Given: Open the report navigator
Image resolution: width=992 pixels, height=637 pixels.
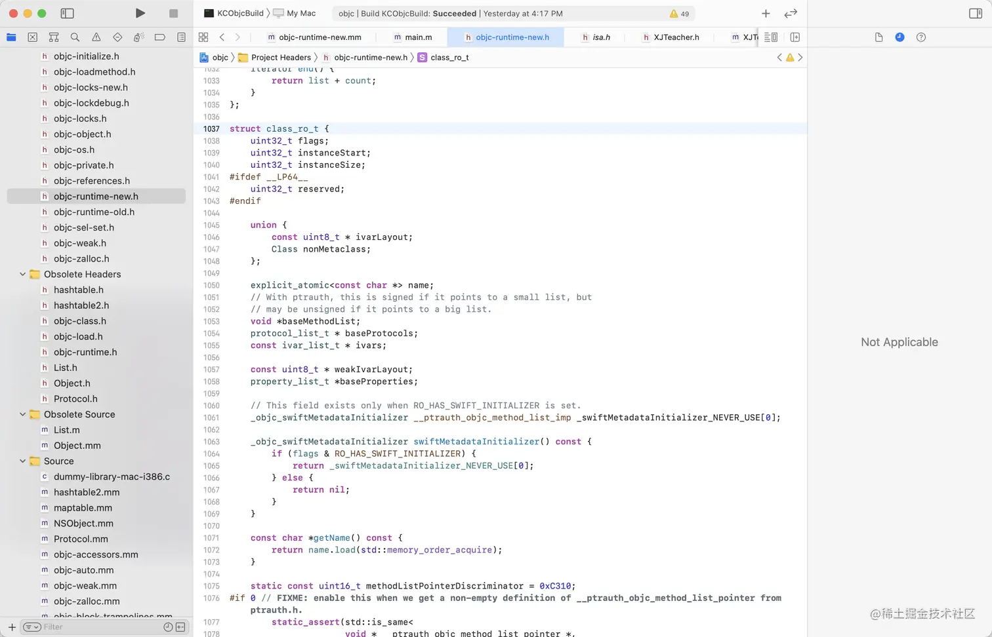Looking at the screenshot, I should pos(181,37).
